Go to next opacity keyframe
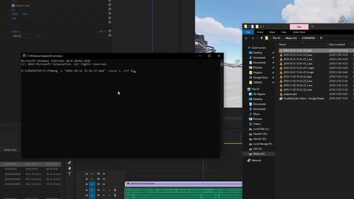The height and width of the screenshot is (199, 354). [x=105, y=32]
